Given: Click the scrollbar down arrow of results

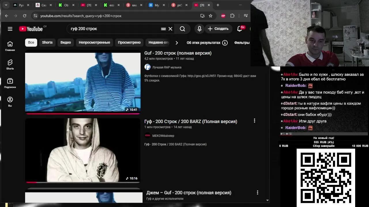Looking at the screenshot, I should (267, 200).
